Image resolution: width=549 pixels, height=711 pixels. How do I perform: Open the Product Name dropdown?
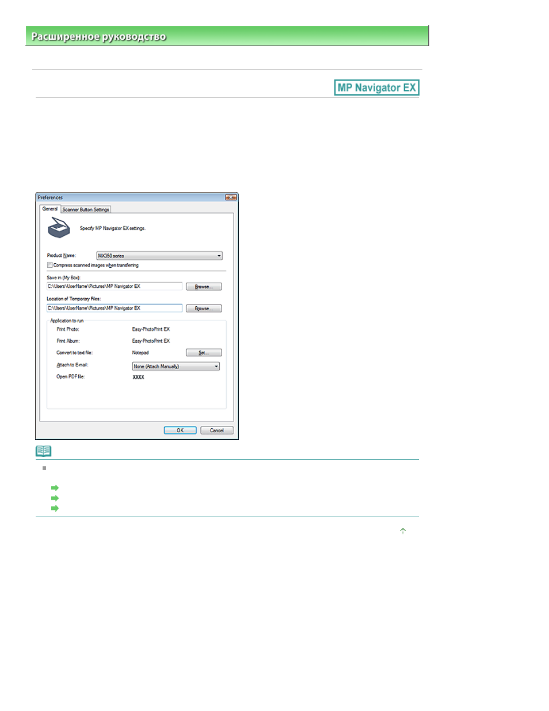pos(159,256)
